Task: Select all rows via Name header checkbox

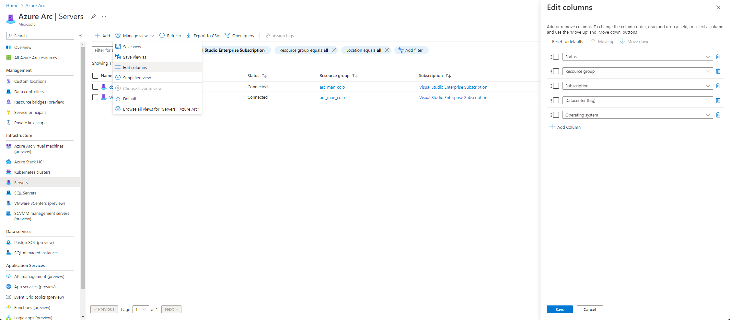Action: click(95, 76)
